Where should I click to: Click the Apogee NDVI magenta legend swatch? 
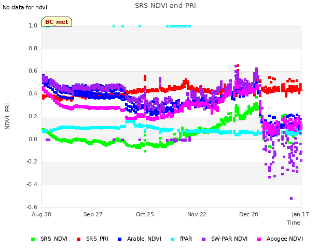259,239
